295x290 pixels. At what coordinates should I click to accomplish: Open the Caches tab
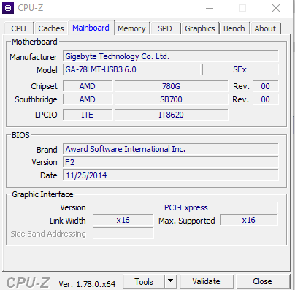click(x=51, y=28)
